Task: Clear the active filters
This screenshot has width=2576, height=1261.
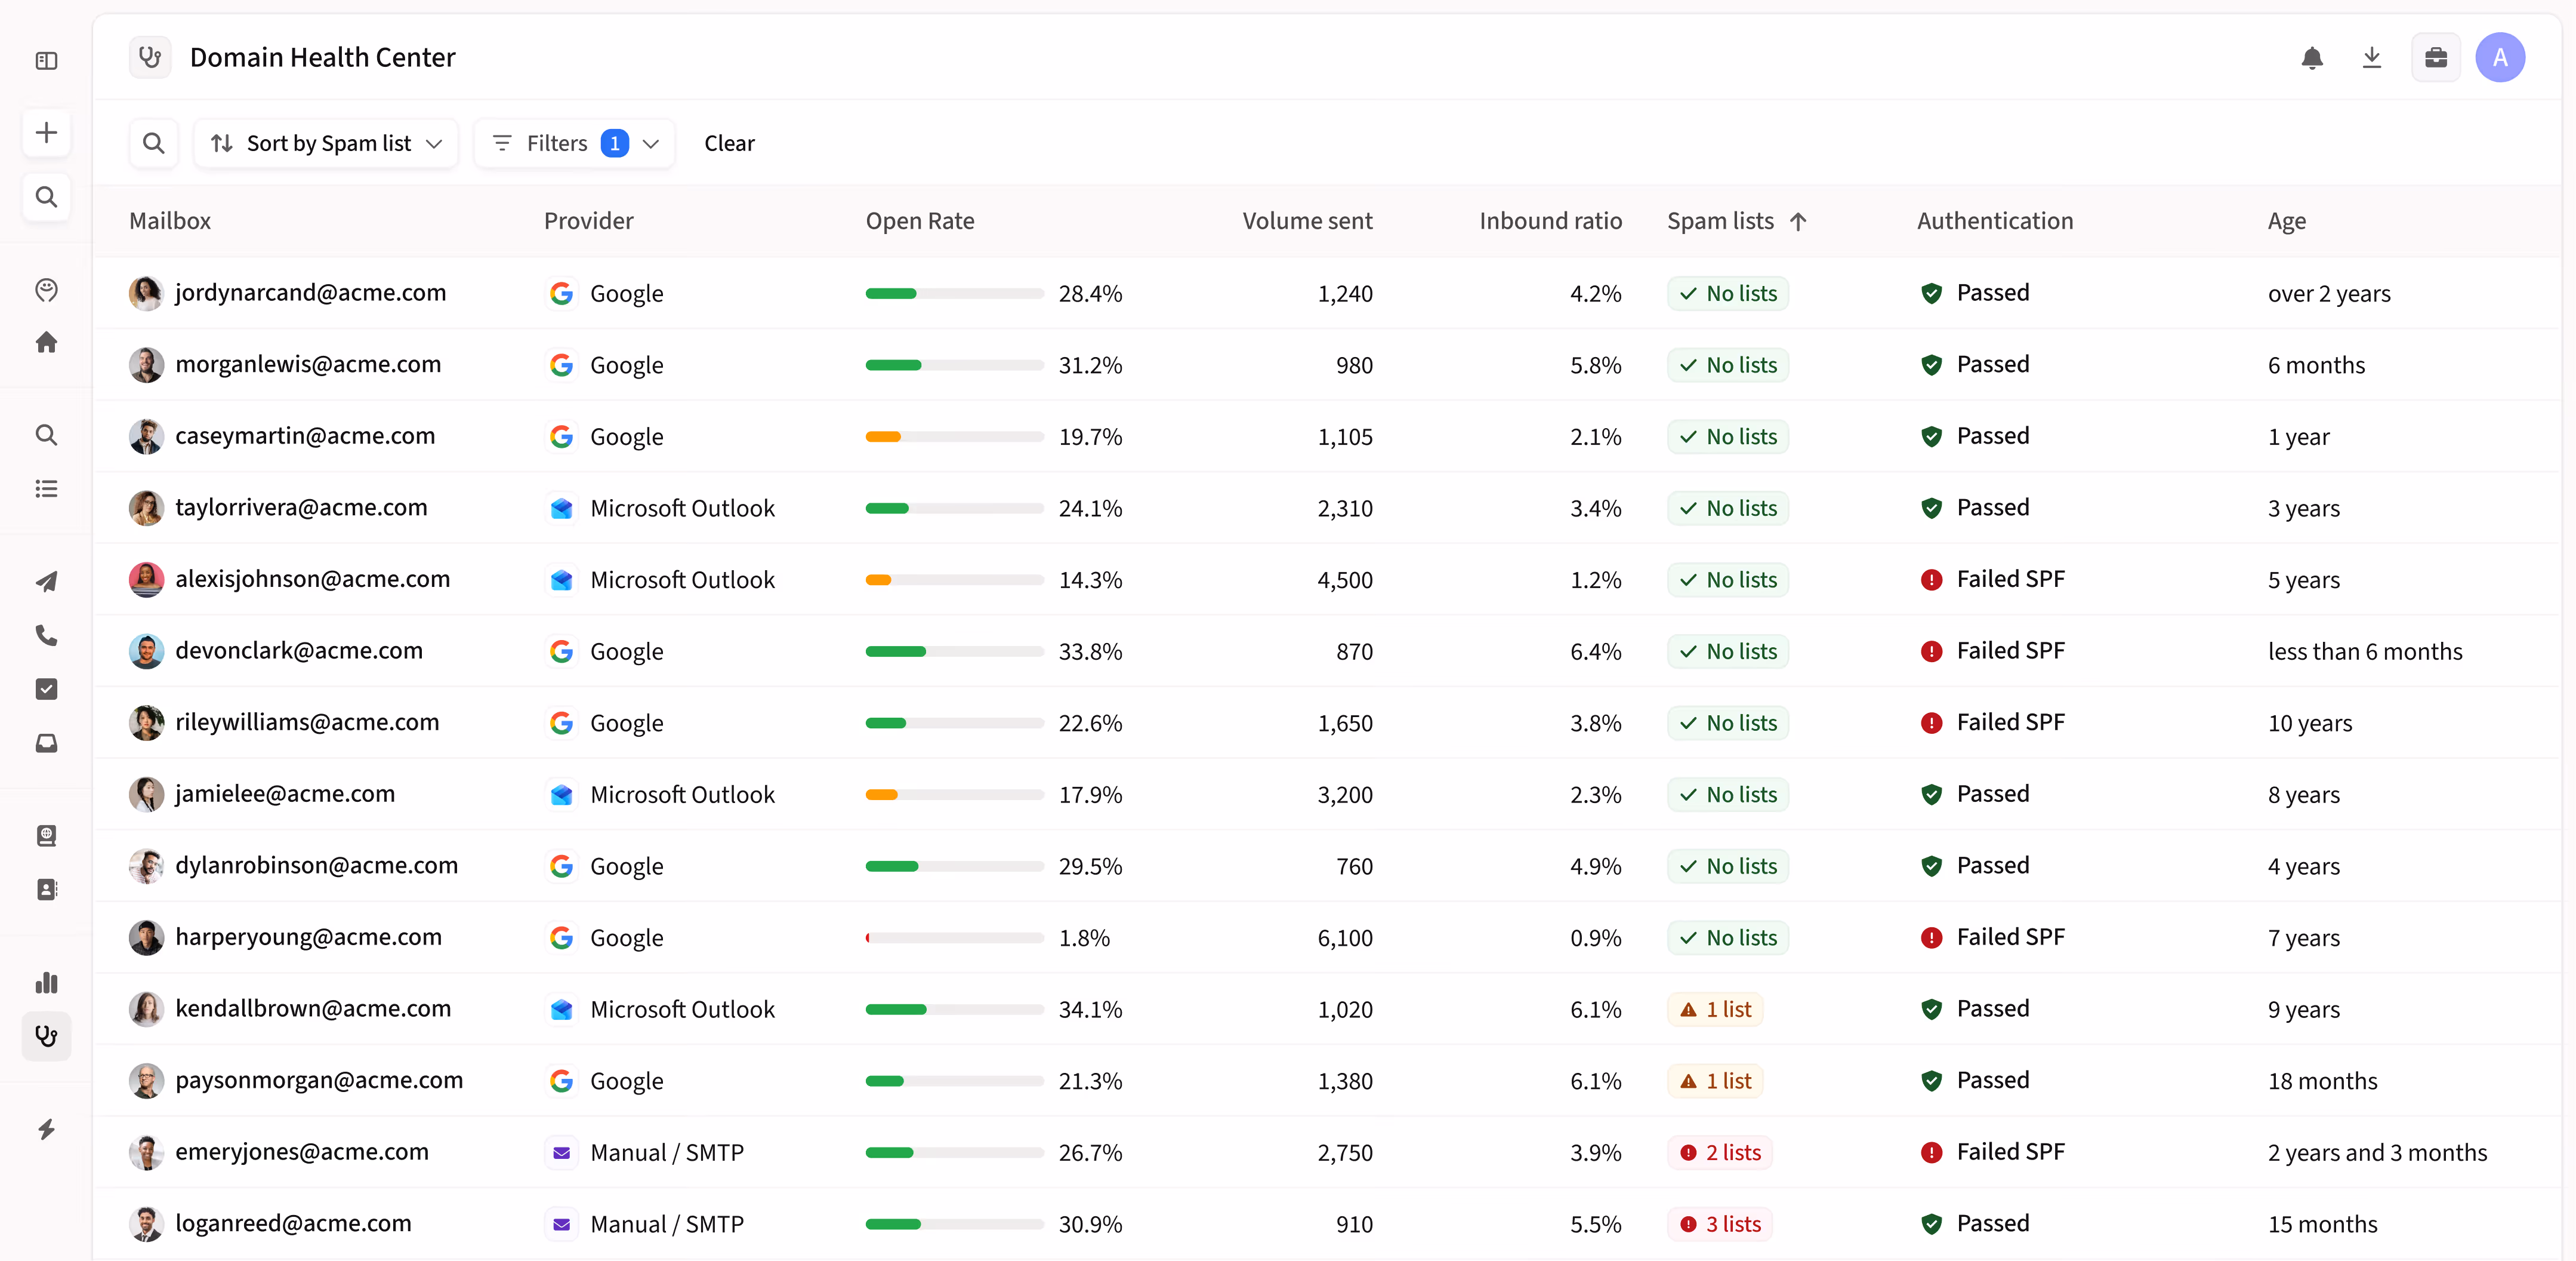Action: pyautogui.click(x=729, y=143)
